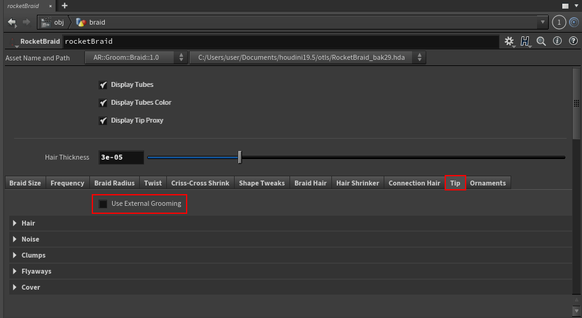Switch to the Braid Radius tab
Viewport: 582px width, 318px height.
pyautogui.click(x=115, y=183)
